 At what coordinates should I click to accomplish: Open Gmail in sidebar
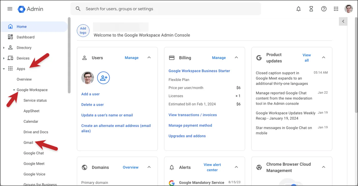point(28,142)
